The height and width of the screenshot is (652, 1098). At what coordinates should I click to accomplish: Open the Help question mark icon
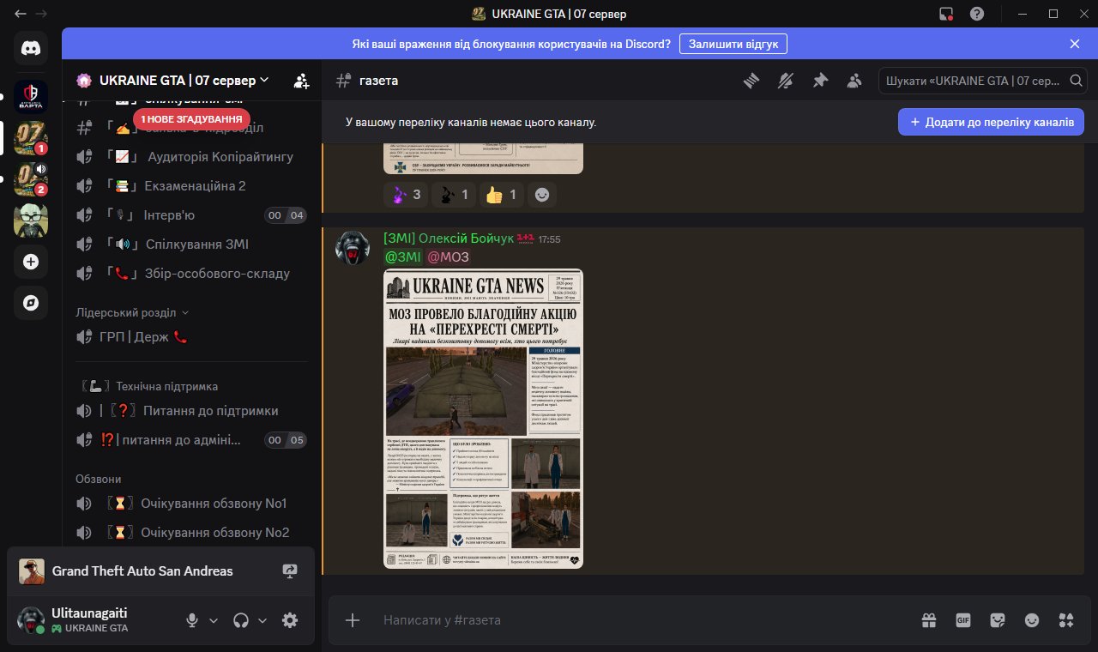[976, 14]
